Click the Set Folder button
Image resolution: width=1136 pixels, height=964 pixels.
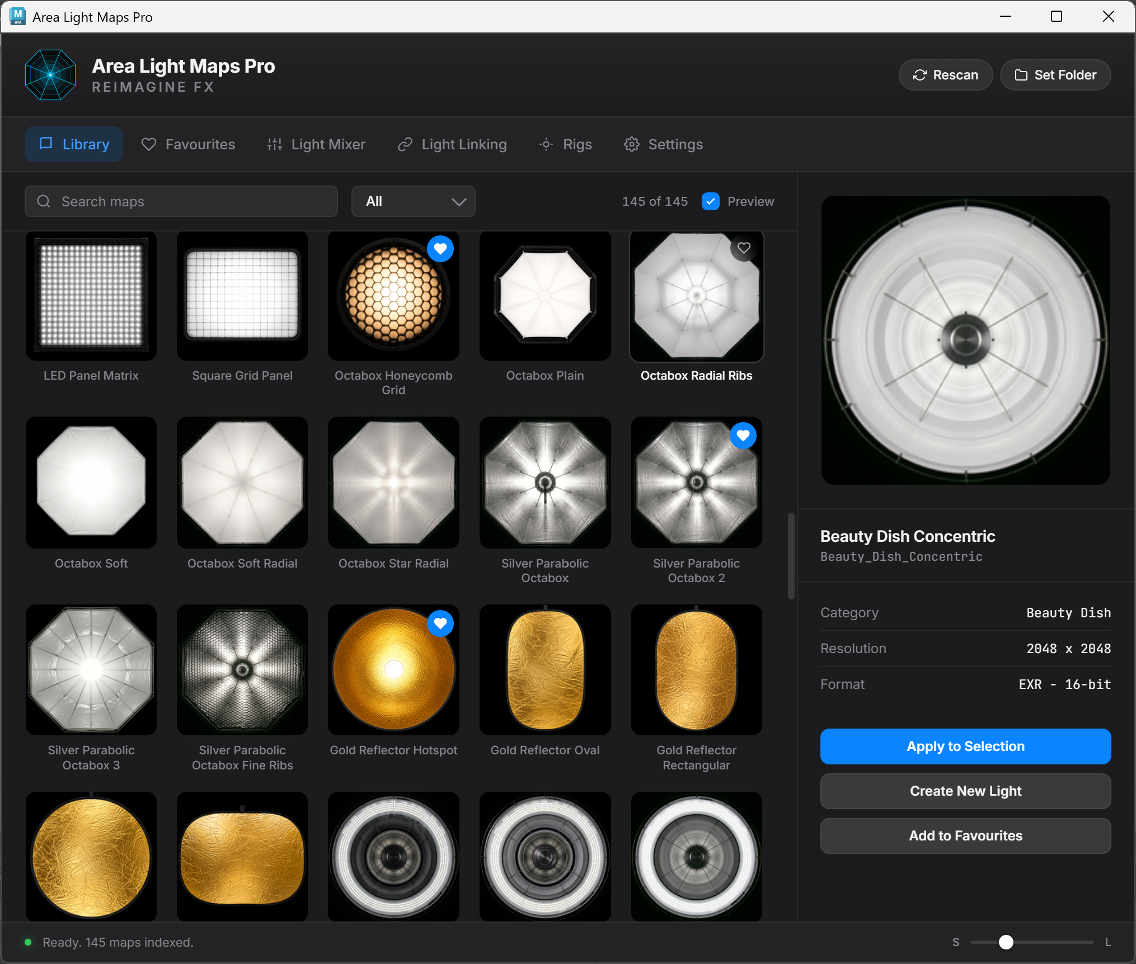(x=1055, y=75)
